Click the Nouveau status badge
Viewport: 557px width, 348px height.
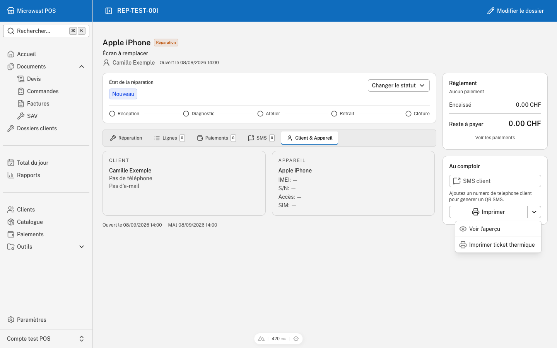pos(123,94)
